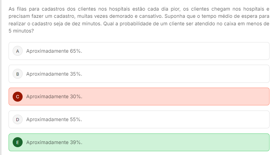The width and height of the screenshot is (274, 155).
Task: Select the circular B option badge
Action: (x=18, y=74)
